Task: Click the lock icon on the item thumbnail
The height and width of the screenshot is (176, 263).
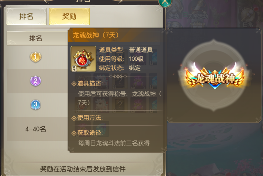Action: pos(74,68)
